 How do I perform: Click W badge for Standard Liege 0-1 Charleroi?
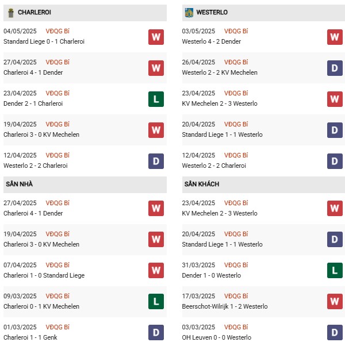(156, 37)
